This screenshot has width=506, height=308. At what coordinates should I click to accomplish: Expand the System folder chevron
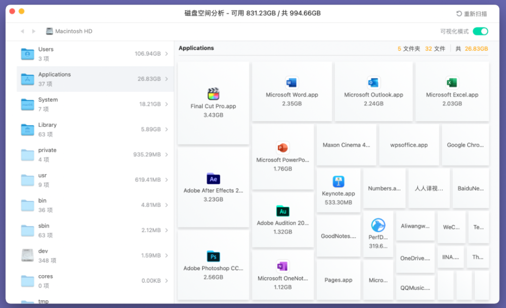(x=166, y=104)
